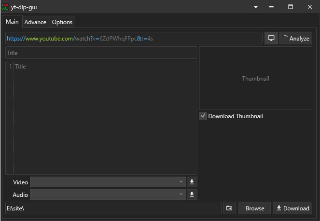The width and height of the screenshot is (320, 221).
Task: Click the download icon beside Audio dropdown
Action: pyautogui.click(x=192, y=194)
